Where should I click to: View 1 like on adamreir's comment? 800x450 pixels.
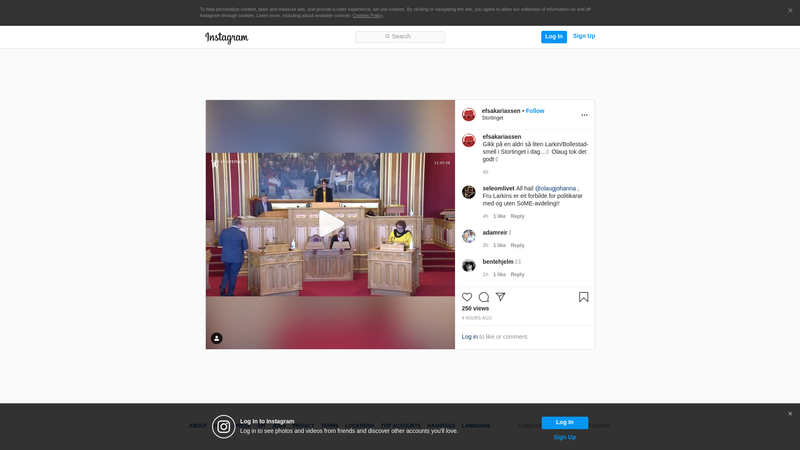point(499,245)
